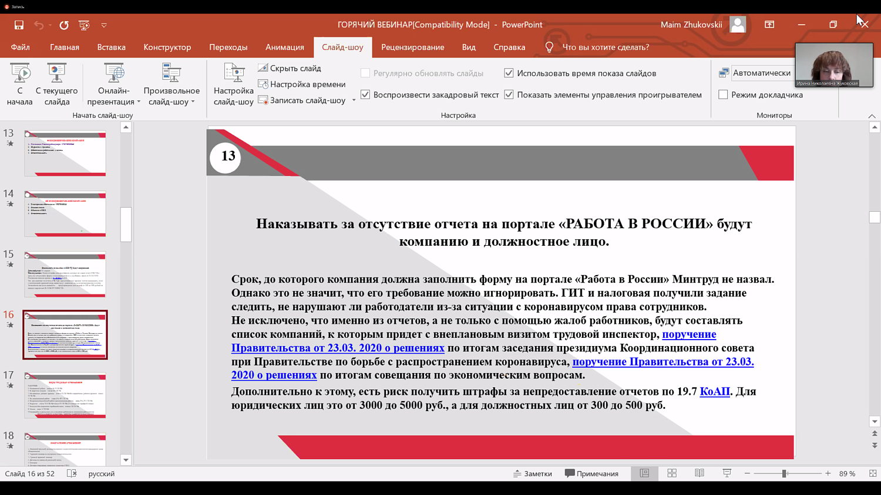Screen dimensions: 881x495
Task: Switch to Normal view icon
Action: tap(644, 473)
